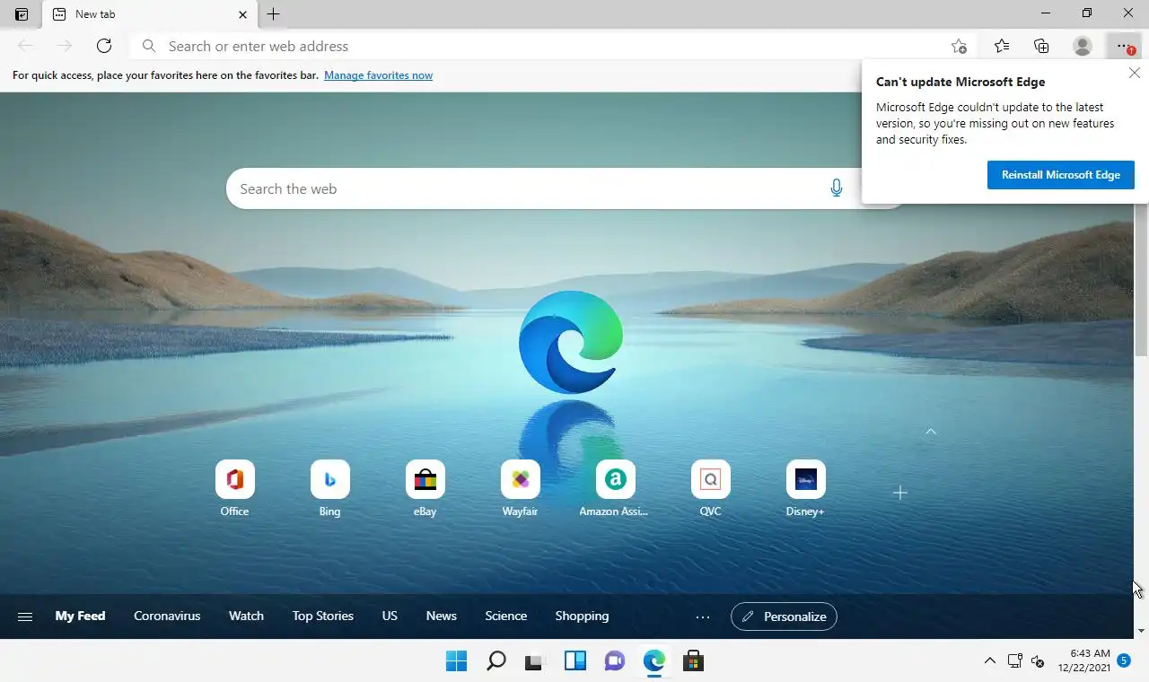This screenshot has width=1149, height=682.
Task: Open Widgets from taskbar
Action: click(x=574, y=661)
